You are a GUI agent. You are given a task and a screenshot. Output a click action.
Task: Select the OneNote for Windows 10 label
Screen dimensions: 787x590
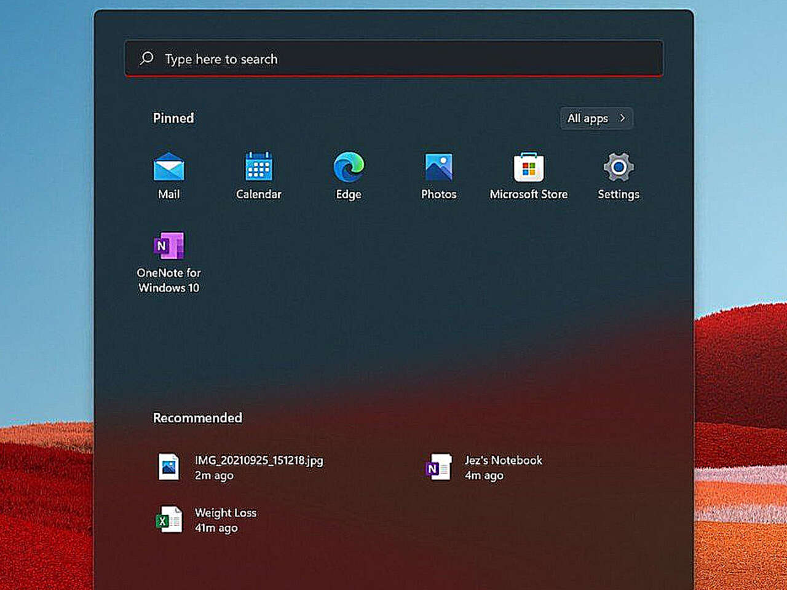tap(168, 280)
